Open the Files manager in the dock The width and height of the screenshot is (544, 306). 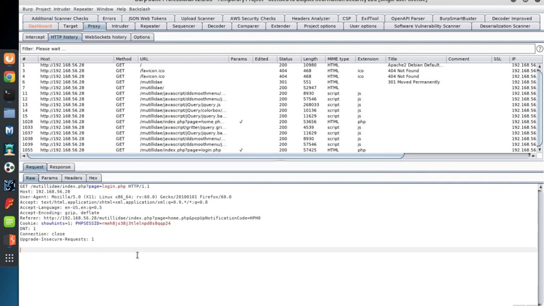coord(9,113)
